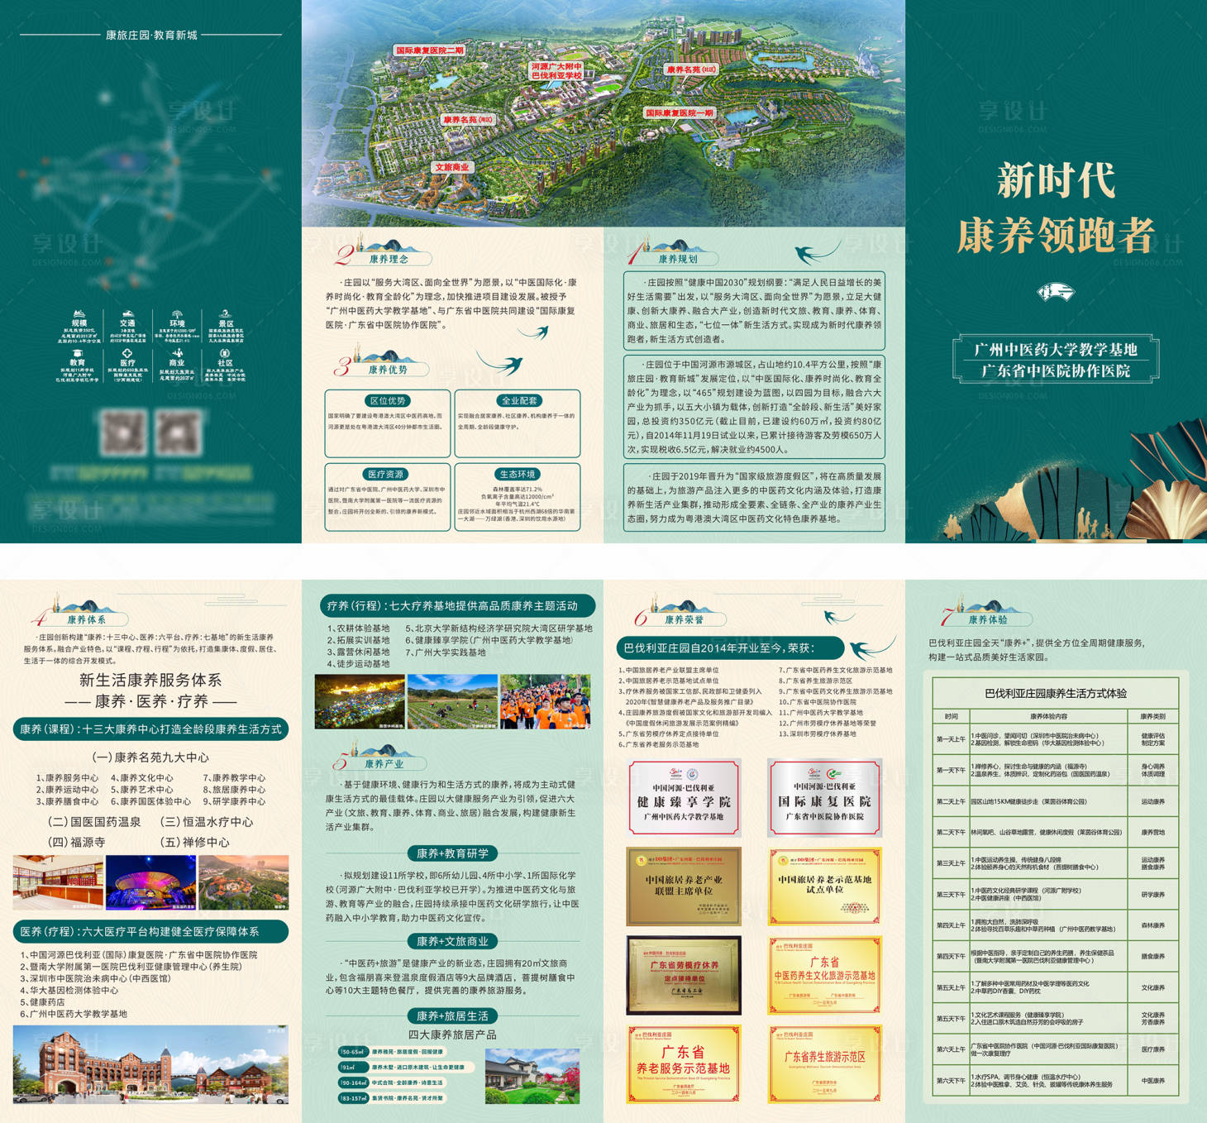This screenshot has height=1123, width=1207.
Task: Click the 巴伐利亚庄园康养生活方式体验 table title
Action: tap(1056, 693)
